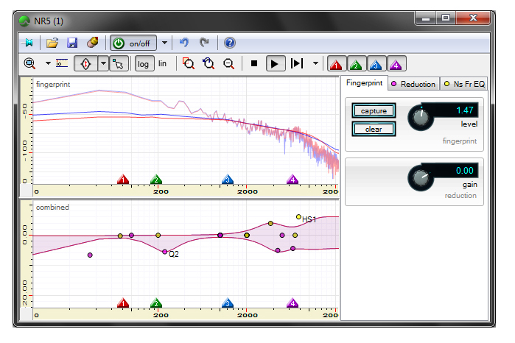Select red marker 1 toolbar button
This screenshot has width=515, height=343.
point(337,64)
